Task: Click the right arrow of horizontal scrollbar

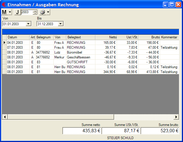Action: [176, 117]
